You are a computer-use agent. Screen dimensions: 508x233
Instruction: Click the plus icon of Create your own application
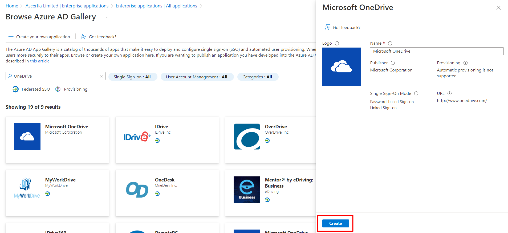(11, 36)
